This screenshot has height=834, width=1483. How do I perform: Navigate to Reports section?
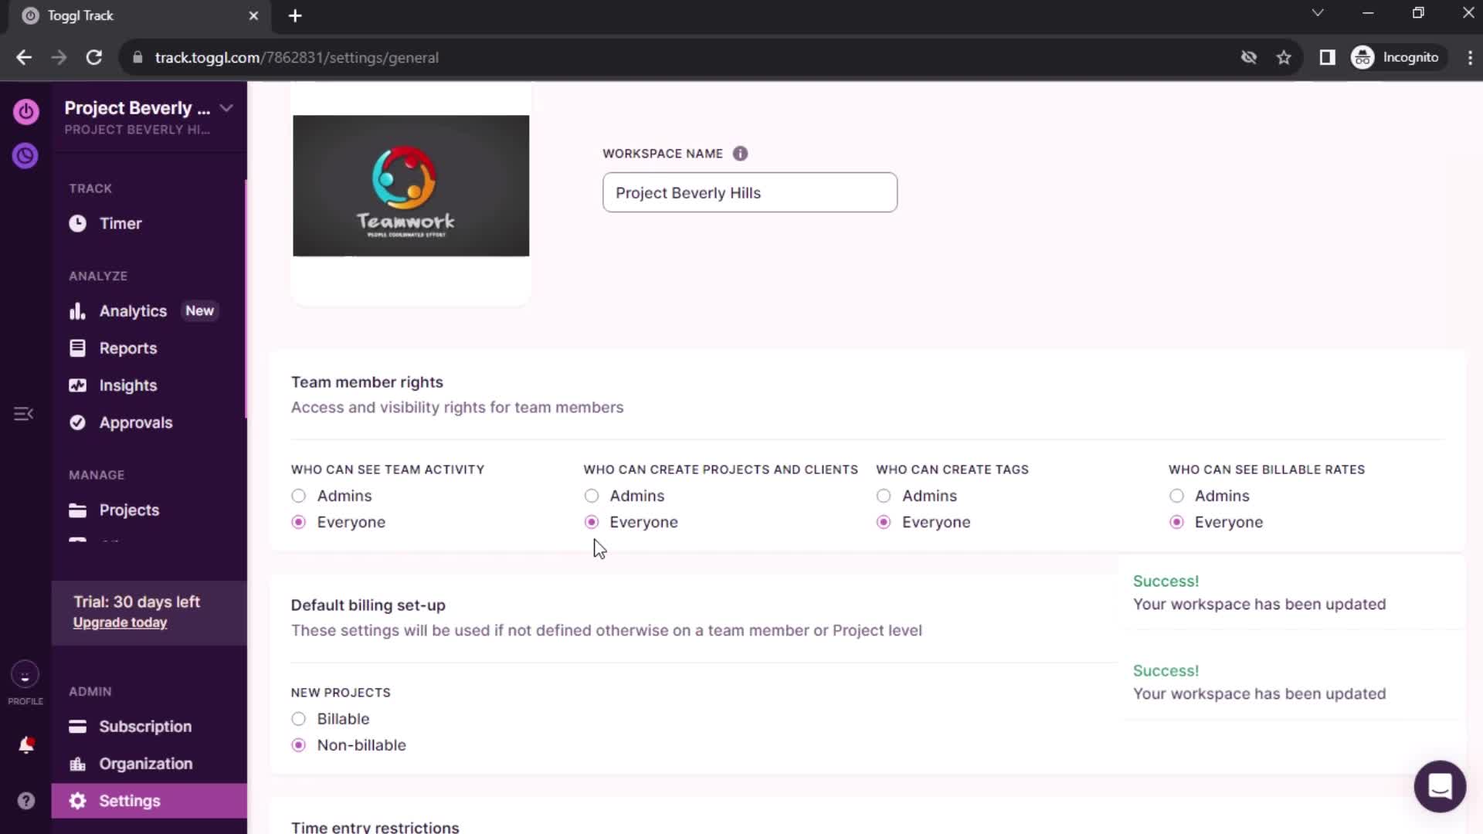pos(127,347)
